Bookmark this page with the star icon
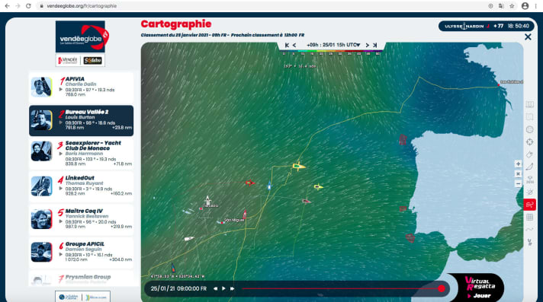Viewport: 543px width, 302px height. tap(512, 6)
